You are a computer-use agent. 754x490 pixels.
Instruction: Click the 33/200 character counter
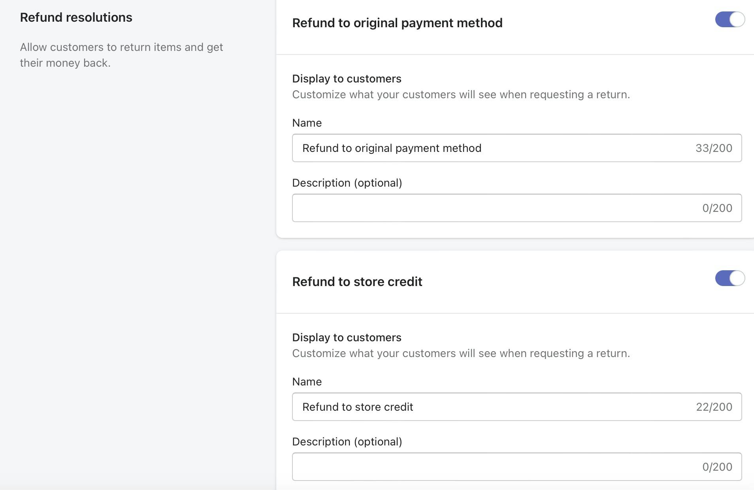pyautogui.click(x=714, y=148)
